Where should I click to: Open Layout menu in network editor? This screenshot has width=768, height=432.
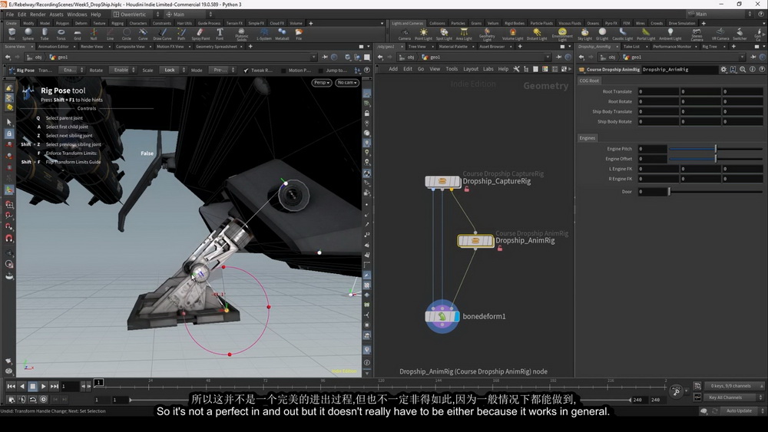pyautogui.click(x=471, y=69)
